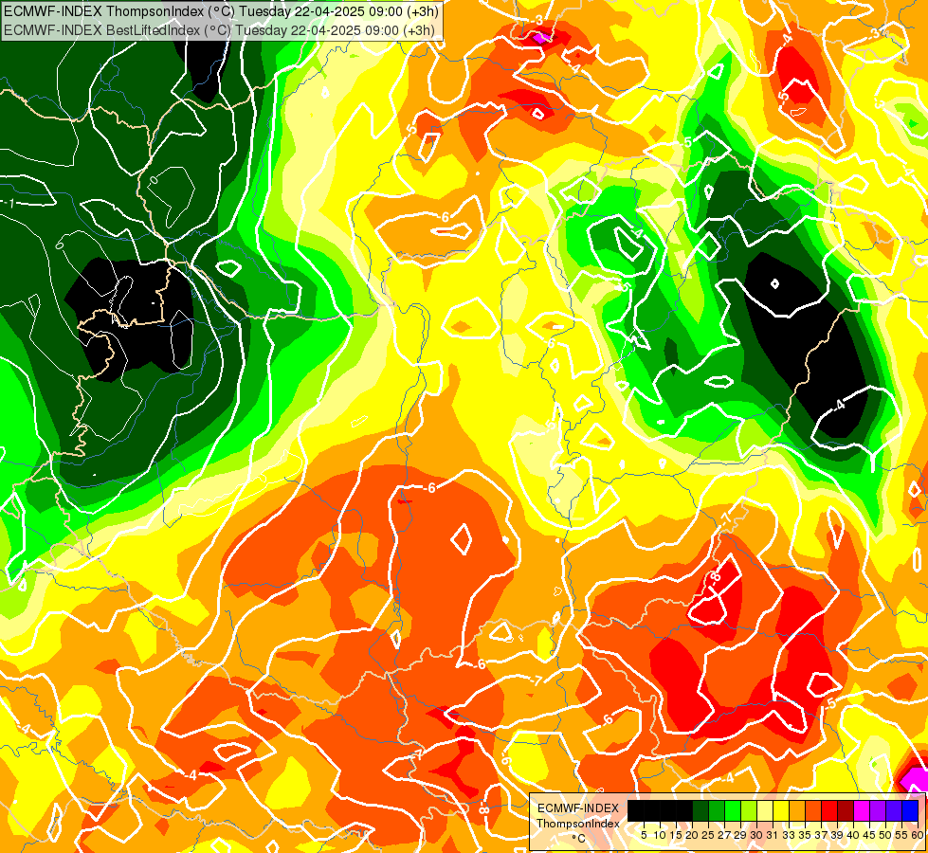Click the legend tick value 10
Image resolution: width=928 pixels, height=853 pixels.
(660, 835)
